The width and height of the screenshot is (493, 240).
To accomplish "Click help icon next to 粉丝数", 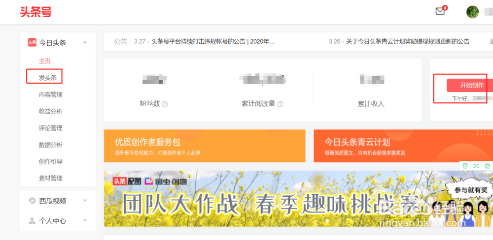I will coord(165,104).
